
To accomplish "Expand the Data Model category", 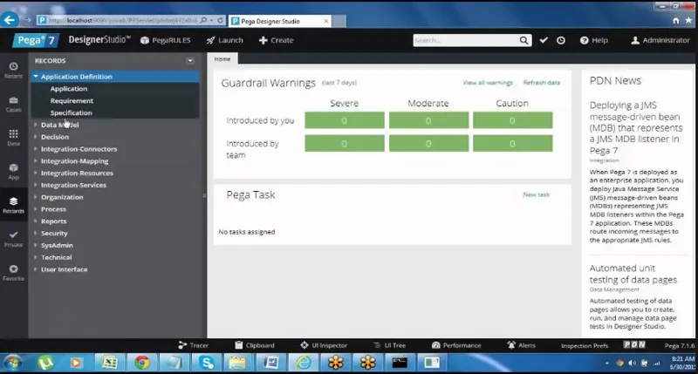I will (36, 125).
